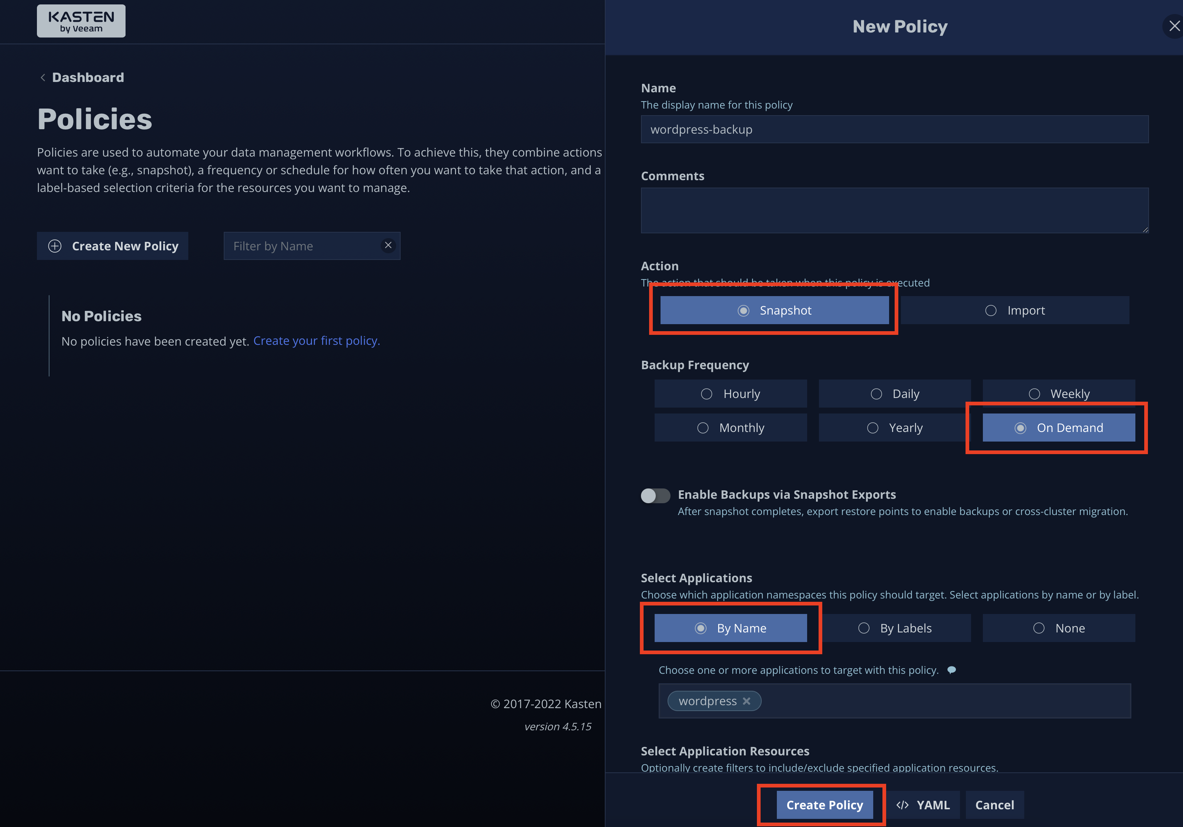Clear the Filter by Name field
The height and width of the screenshot is (827, 1183).
click(388, 246)
